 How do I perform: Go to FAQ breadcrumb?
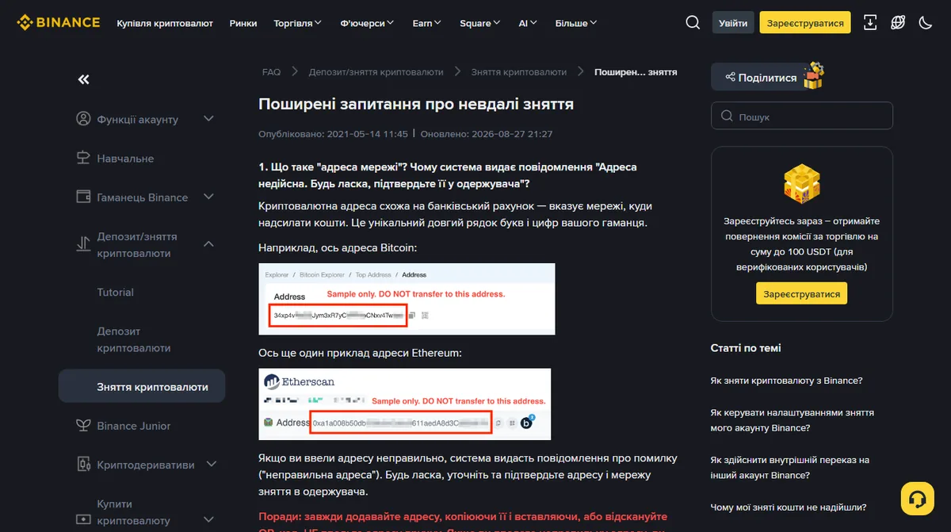coord(271,71)
